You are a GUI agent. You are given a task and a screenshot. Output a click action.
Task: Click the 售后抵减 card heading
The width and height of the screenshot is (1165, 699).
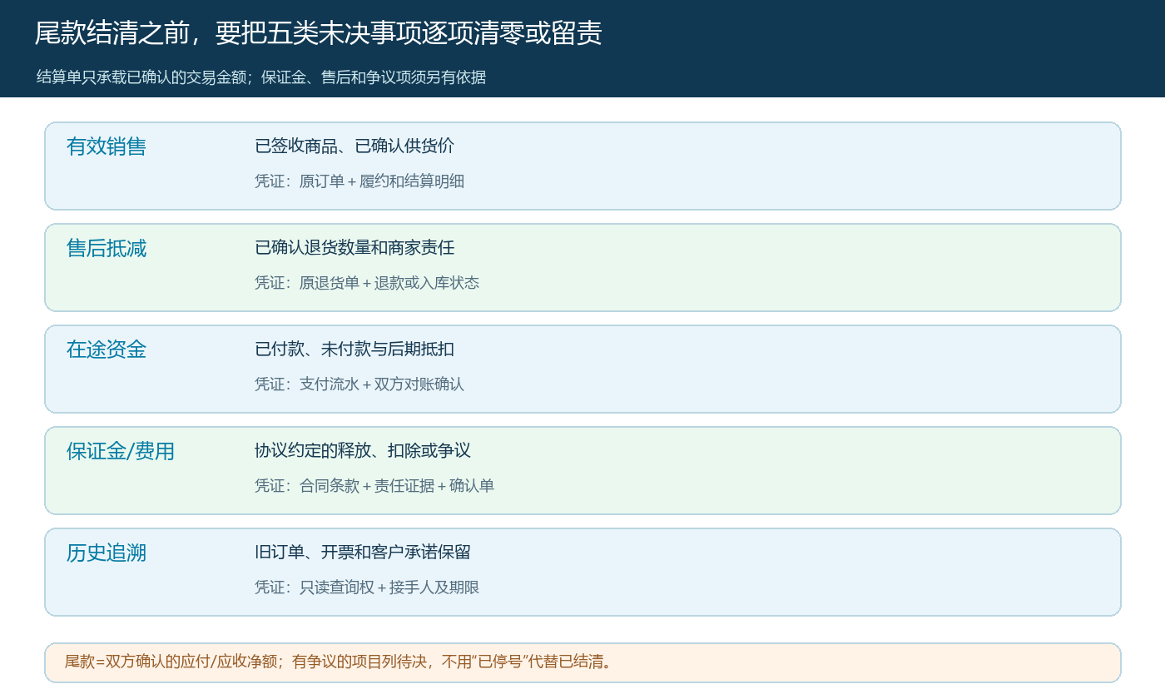[x=107, y=248]
